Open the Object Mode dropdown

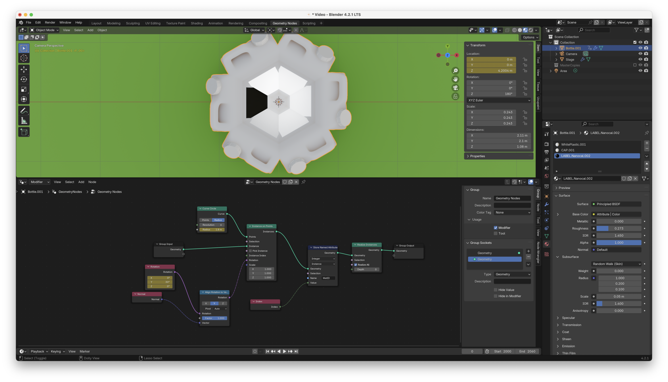pyautogui.click(x=44, y=30)
